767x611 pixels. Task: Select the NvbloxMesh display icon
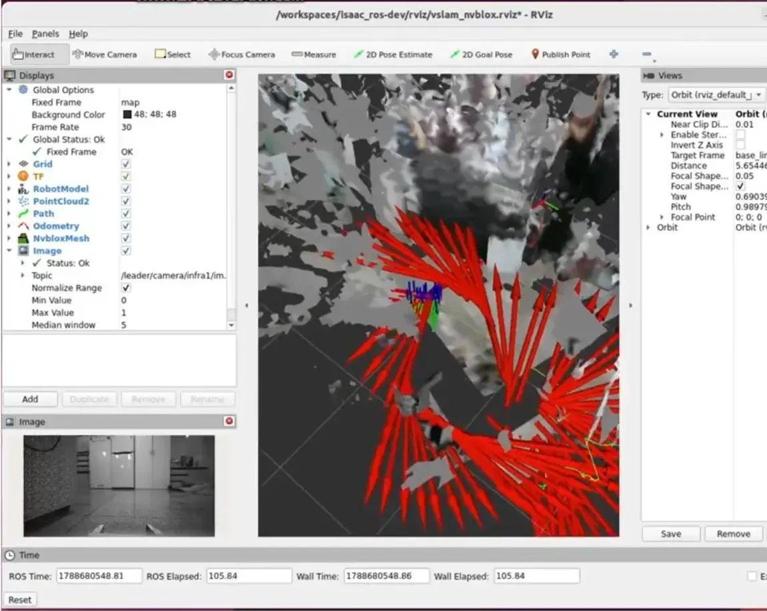click(23, 238)
